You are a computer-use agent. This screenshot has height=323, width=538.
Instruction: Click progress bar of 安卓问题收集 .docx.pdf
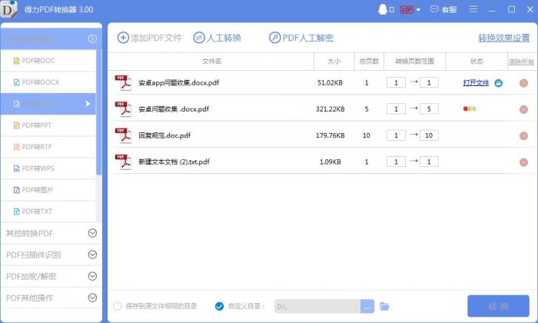pyautogui.click(x=470, y=108)
